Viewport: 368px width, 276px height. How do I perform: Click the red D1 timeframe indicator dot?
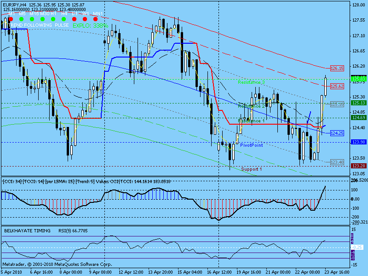click(x=75, y=19)
